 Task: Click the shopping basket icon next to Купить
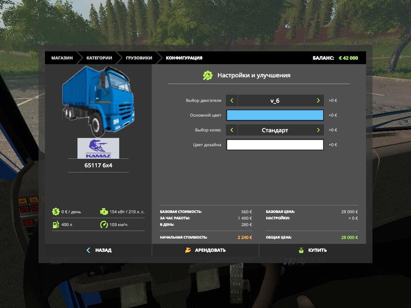pyautogui.click(x=301, y=250)
